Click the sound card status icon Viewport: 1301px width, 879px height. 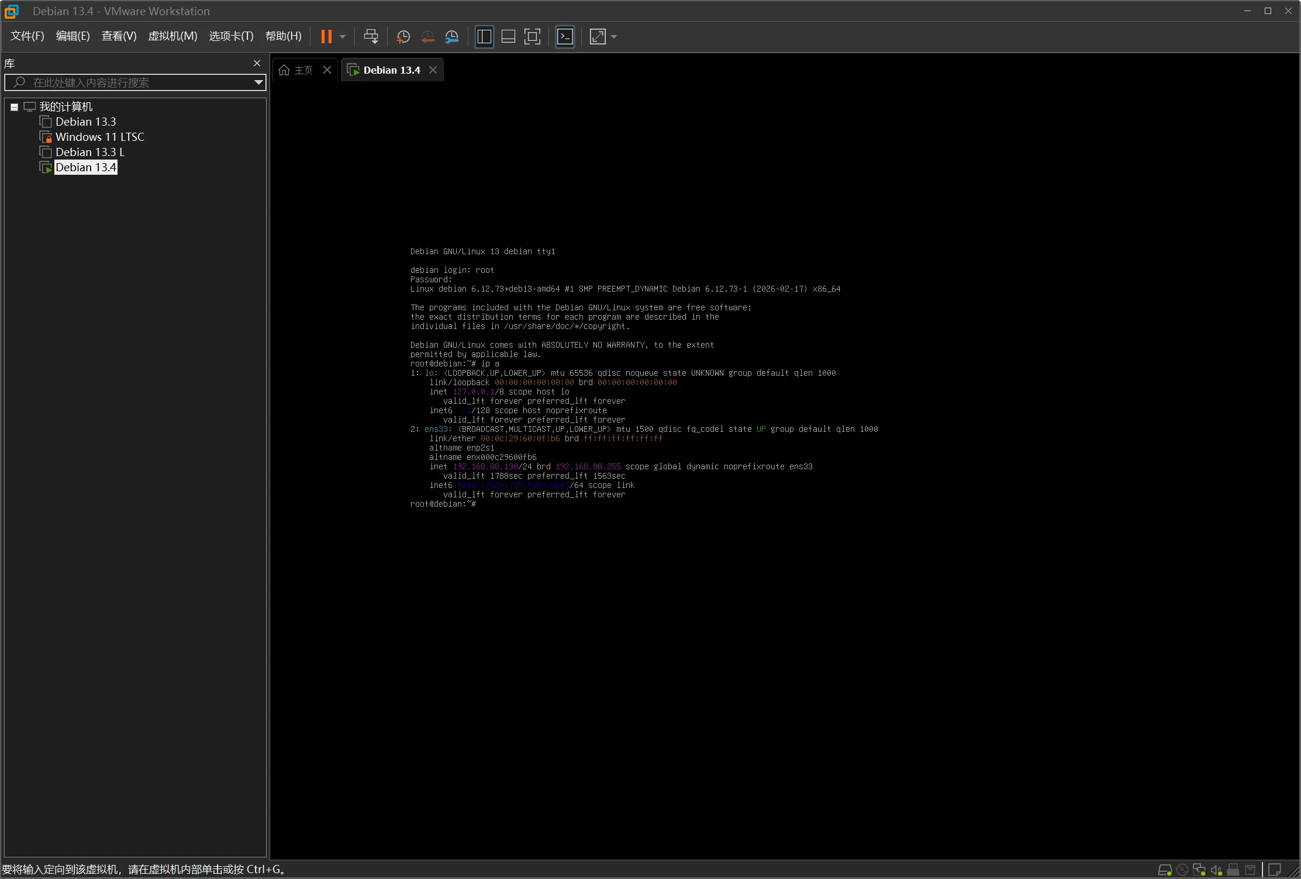pyautogui.click(x=1216, y=870)
